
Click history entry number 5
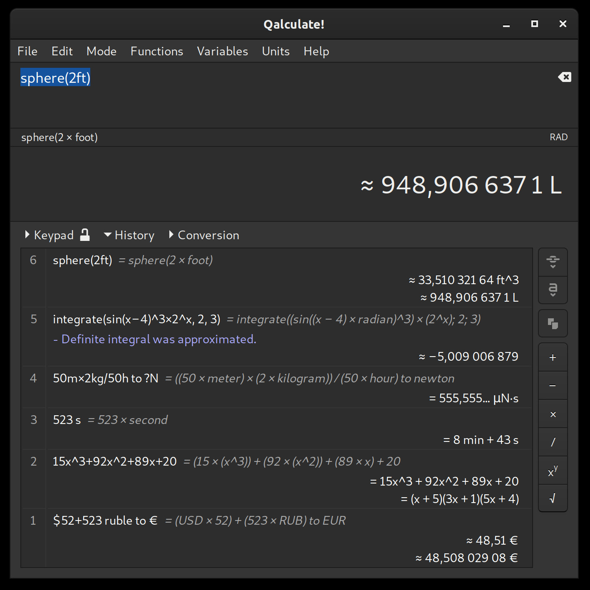click(34, 319)
